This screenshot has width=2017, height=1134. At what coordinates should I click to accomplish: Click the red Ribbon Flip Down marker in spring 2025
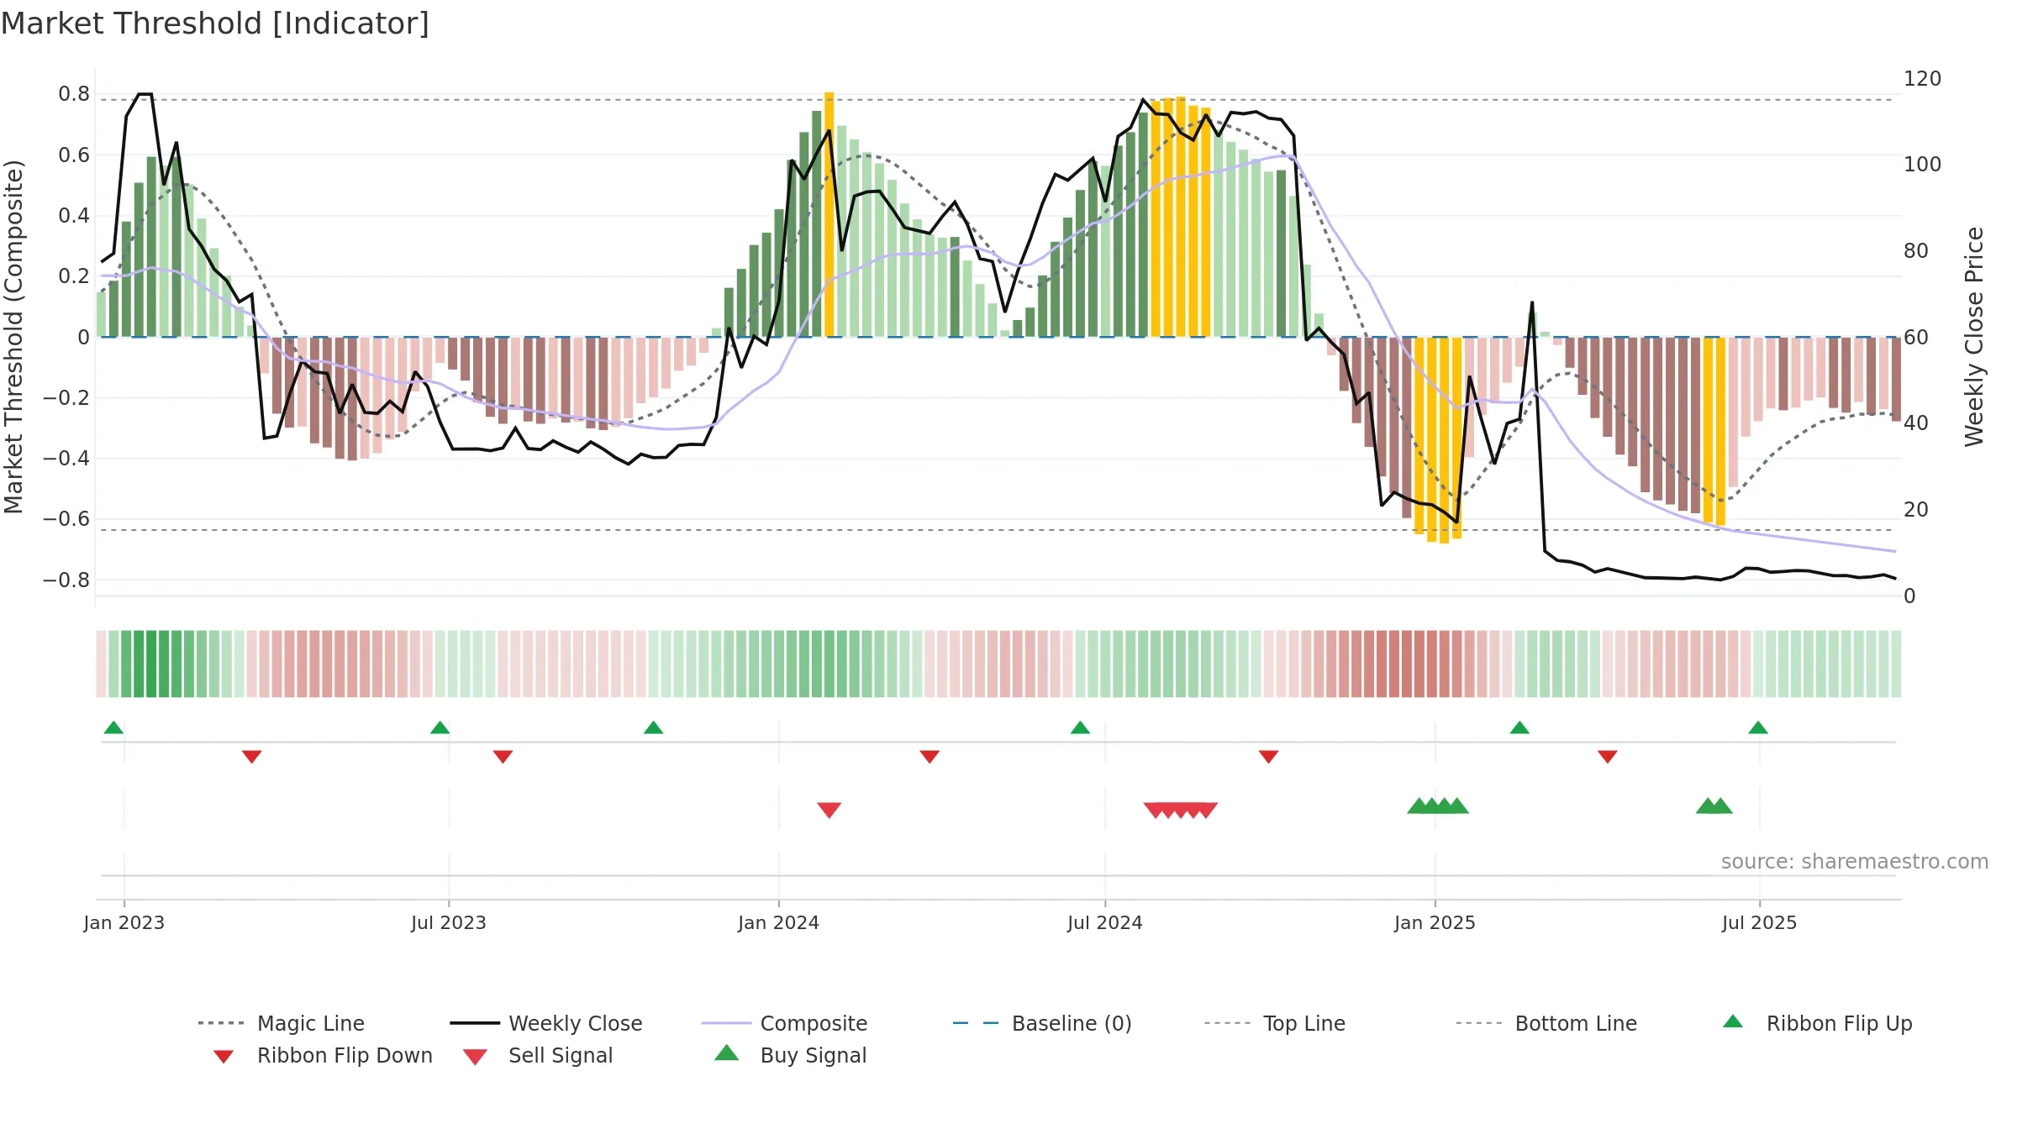click(1608, 757)
